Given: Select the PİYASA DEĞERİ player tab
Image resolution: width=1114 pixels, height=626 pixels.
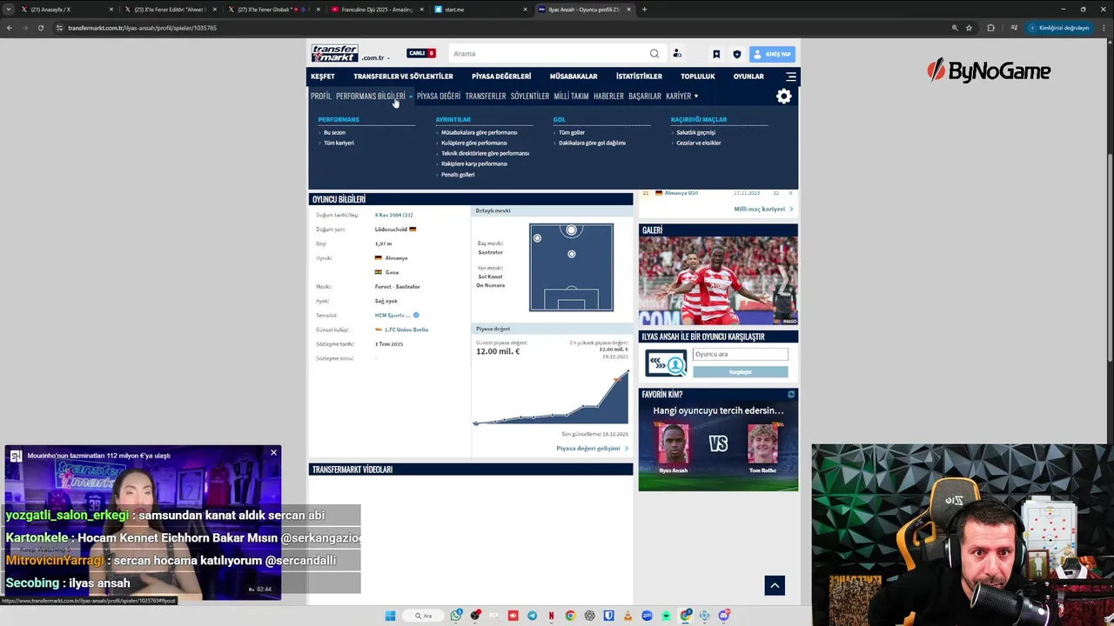Looking at the screenshot, I should [439, 97].
